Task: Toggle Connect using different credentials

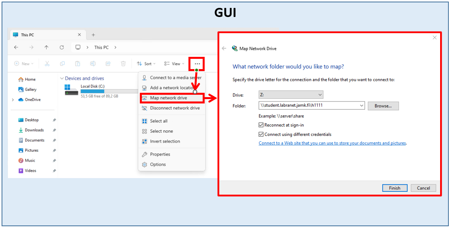Action: [261, 134]
